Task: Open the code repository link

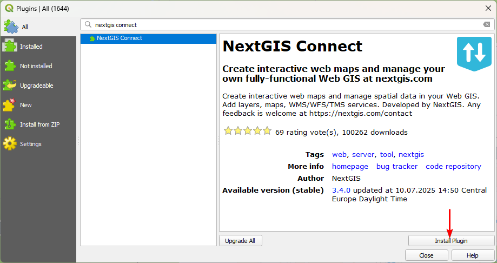Action: (453, 167)
